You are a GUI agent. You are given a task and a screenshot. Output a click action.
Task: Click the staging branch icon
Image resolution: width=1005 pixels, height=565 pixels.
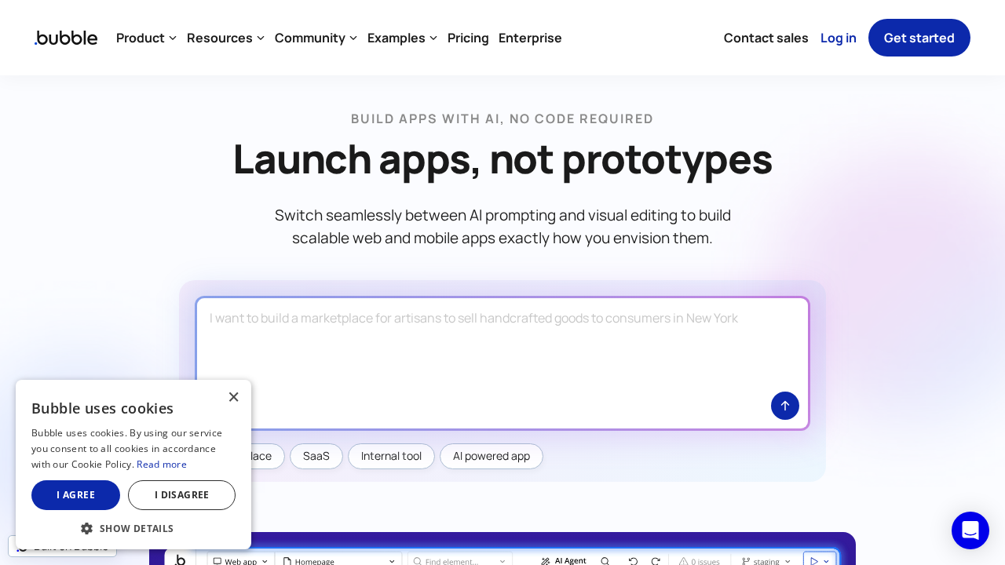click(x=747, y=561)
